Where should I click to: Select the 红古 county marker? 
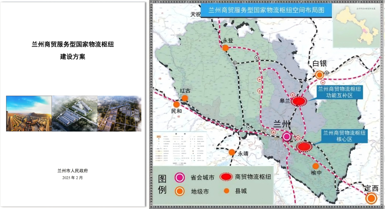pyautogui.click(x=186, y=97)
